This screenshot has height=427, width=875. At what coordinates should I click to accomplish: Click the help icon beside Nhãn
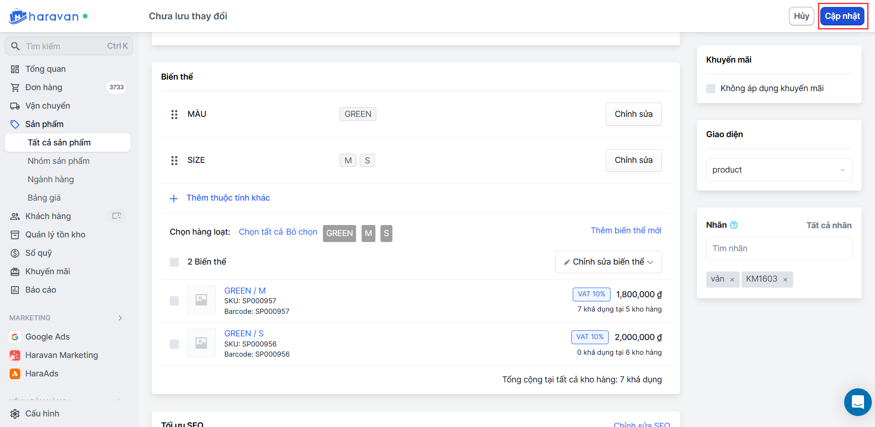(x=734, y=225)
